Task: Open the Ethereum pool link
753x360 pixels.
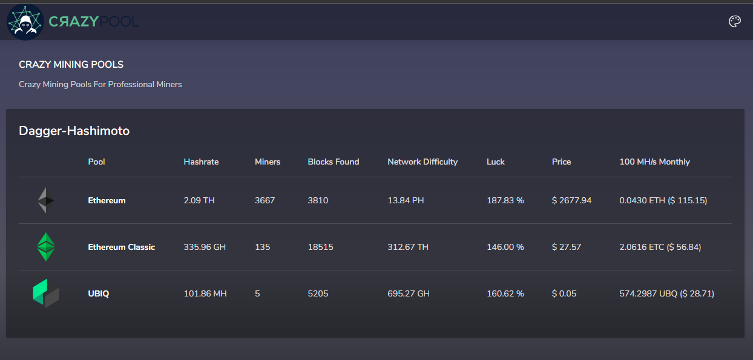Action: point(107,200)
